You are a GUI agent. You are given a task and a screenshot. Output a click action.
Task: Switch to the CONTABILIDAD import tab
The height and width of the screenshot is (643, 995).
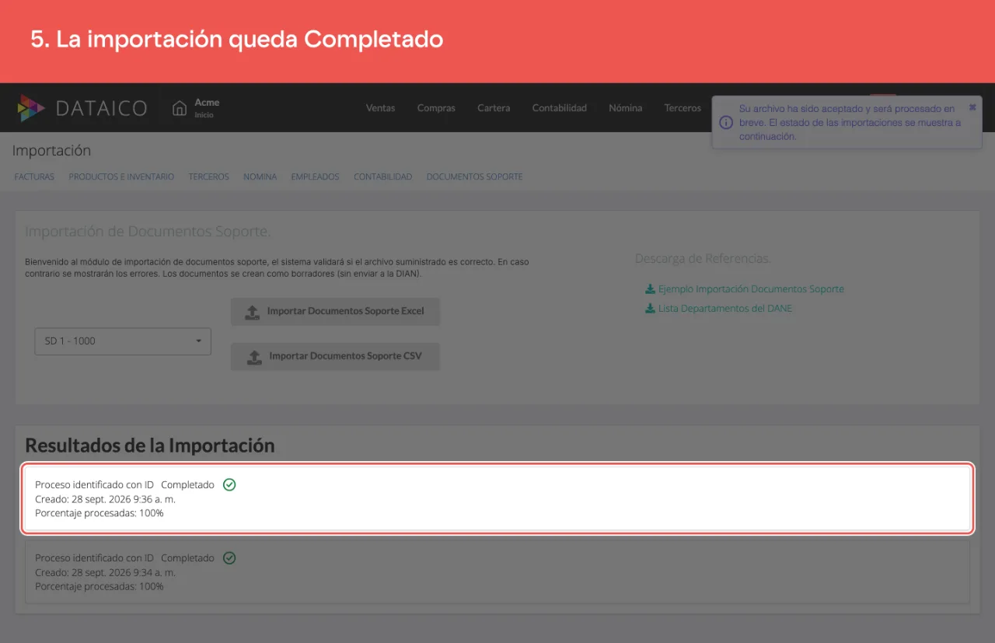pyautogui.click(x=382, y=177)
